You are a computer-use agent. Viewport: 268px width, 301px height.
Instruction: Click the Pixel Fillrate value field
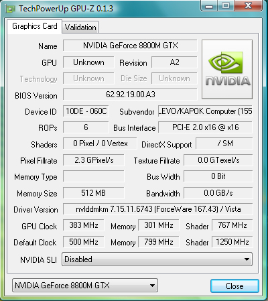(94, 160)
